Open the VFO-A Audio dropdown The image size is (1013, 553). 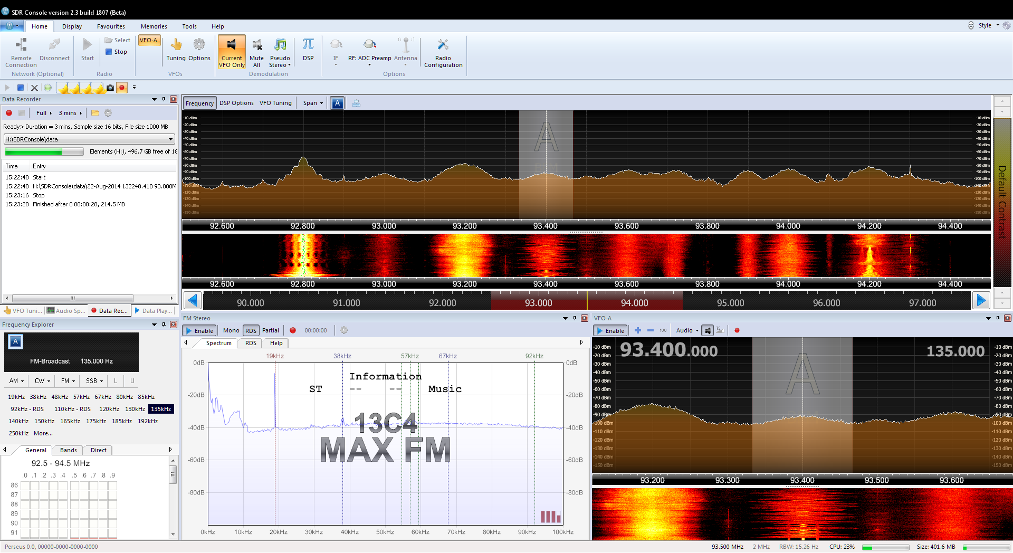pyautogui.click(x=687, y=331)
